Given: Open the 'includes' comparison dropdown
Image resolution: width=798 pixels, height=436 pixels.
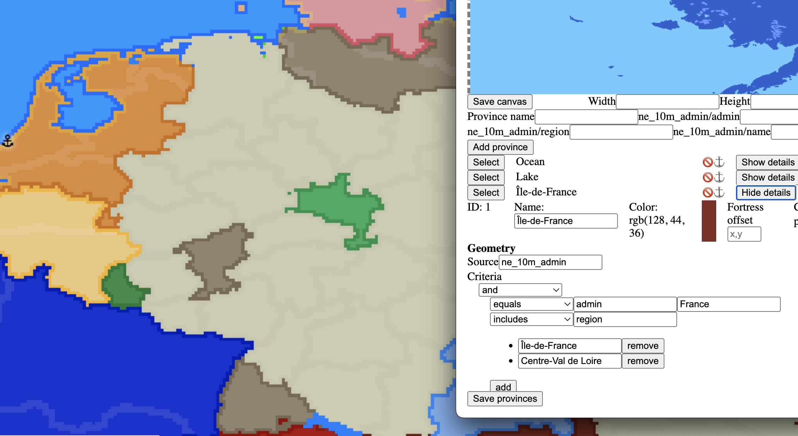Looking at the screenshot, I should coord(532,319).
